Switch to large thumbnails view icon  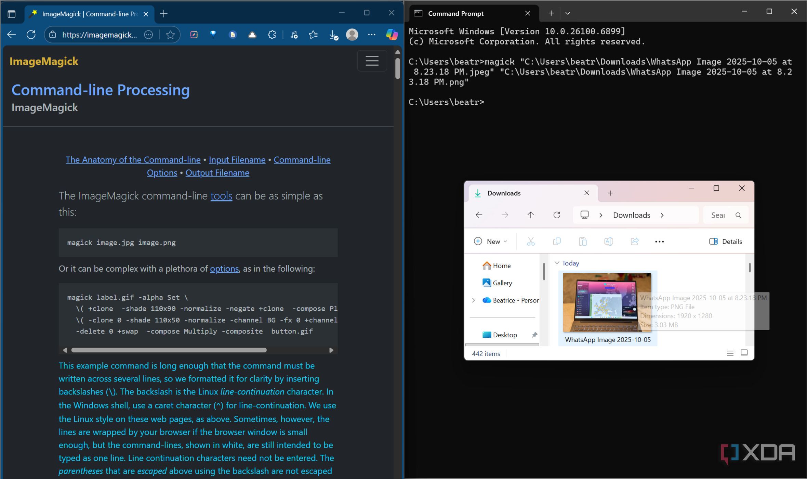point(744,353)
